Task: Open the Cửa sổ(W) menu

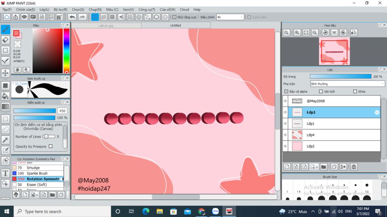Action: pos(167,9)
